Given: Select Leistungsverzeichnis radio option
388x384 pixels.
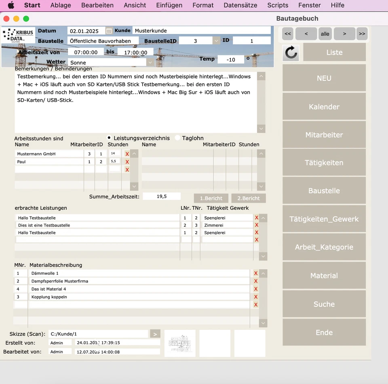Looking at the screenshot, I should (x=109, y=137).
